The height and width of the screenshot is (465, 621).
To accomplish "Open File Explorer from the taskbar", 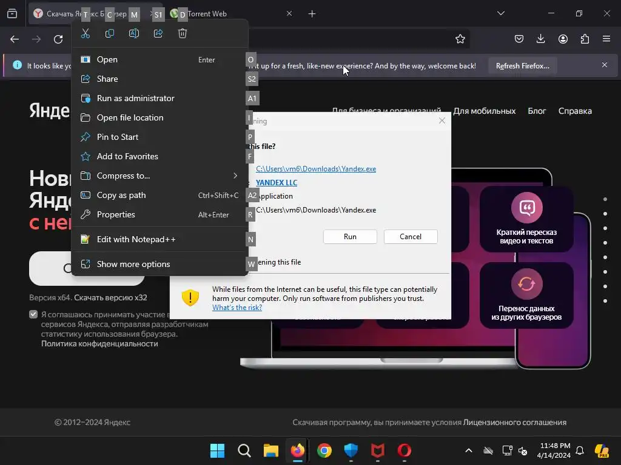I will [x=271, y=450].
